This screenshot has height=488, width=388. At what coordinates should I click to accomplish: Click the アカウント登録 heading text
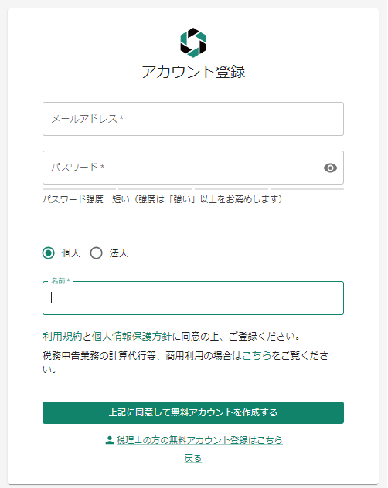pos(193,72)
